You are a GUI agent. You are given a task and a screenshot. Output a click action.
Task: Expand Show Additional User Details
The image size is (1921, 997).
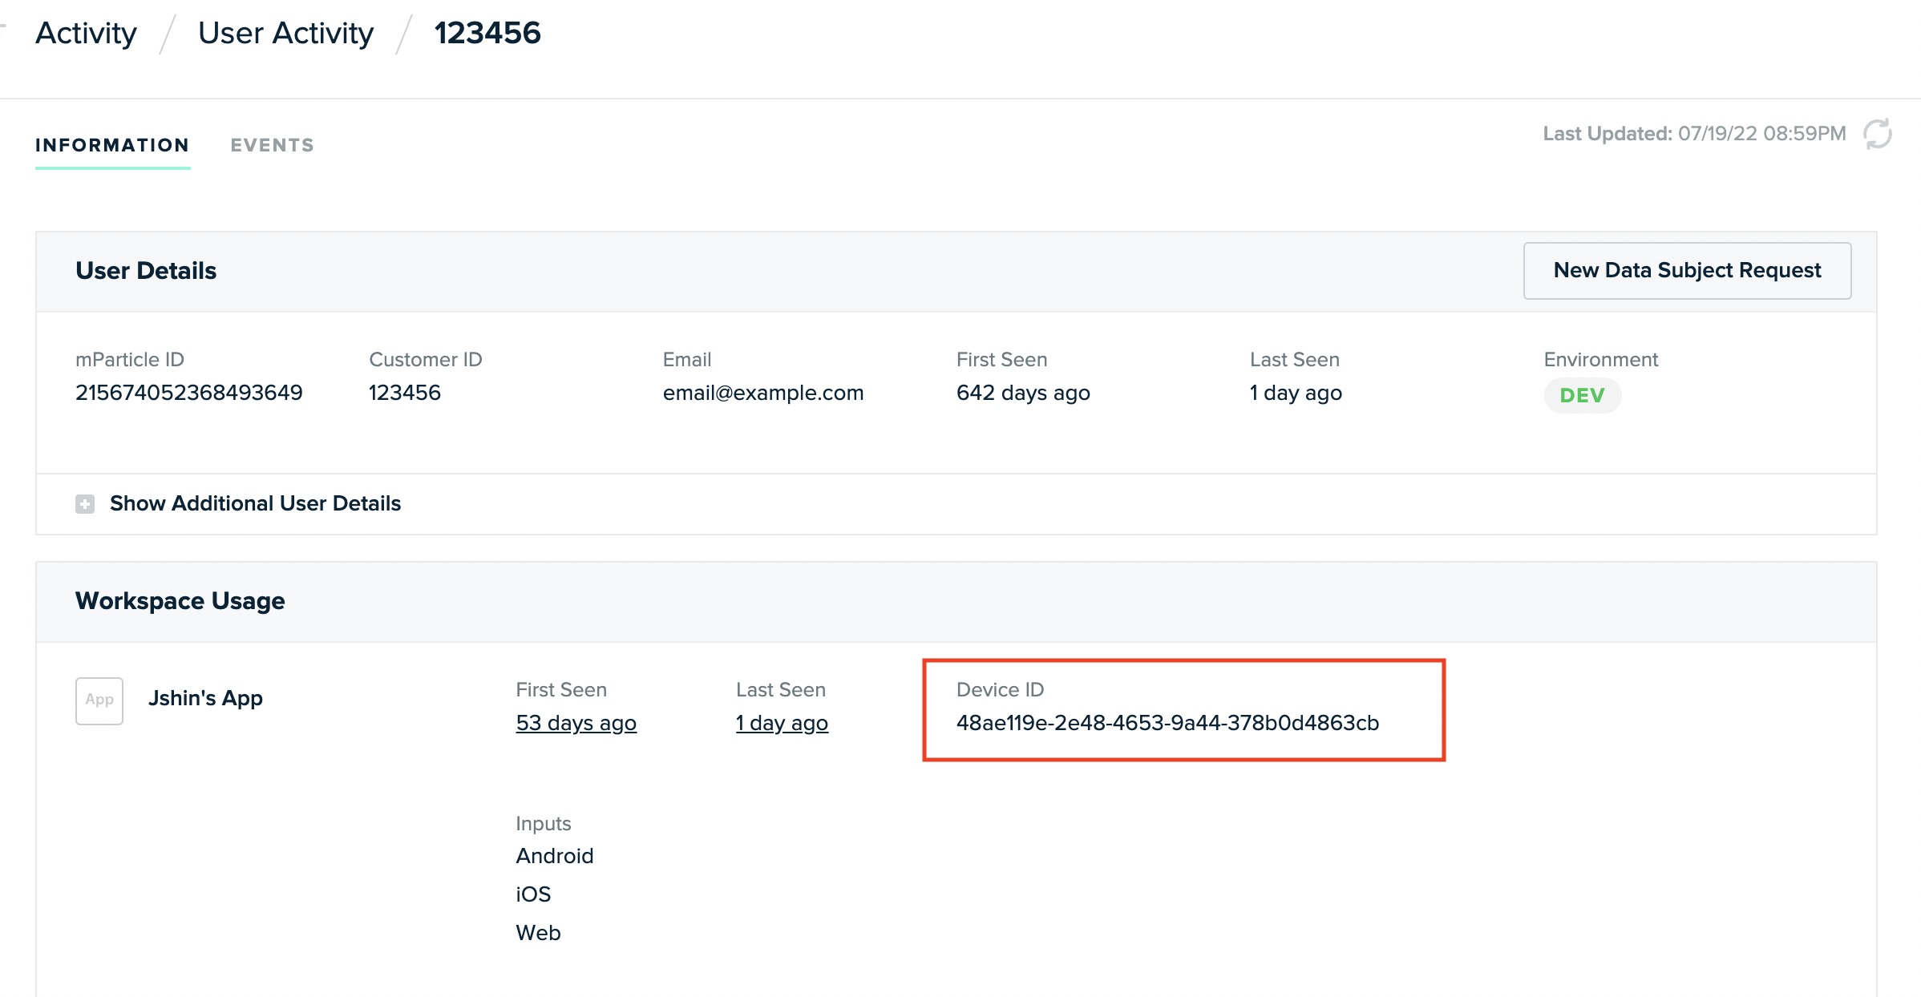pyautogui.click(x=255, y=503)
